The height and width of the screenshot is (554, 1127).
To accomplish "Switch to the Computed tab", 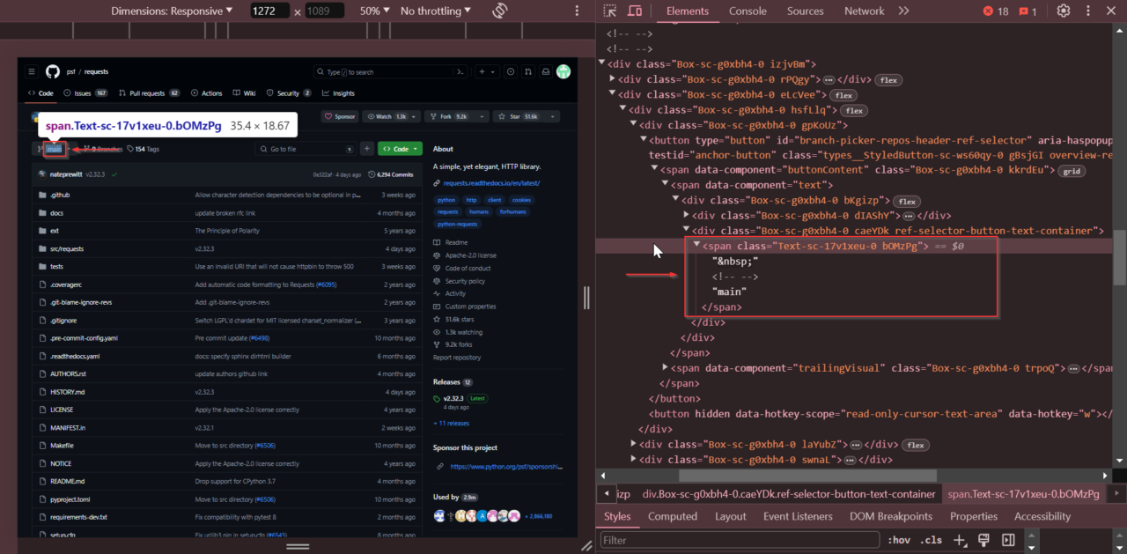I will (673, 516).
